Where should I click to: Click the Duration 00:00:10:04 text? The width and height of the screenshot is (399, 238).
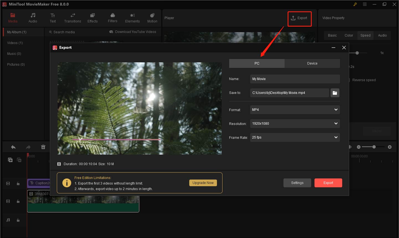80,164
